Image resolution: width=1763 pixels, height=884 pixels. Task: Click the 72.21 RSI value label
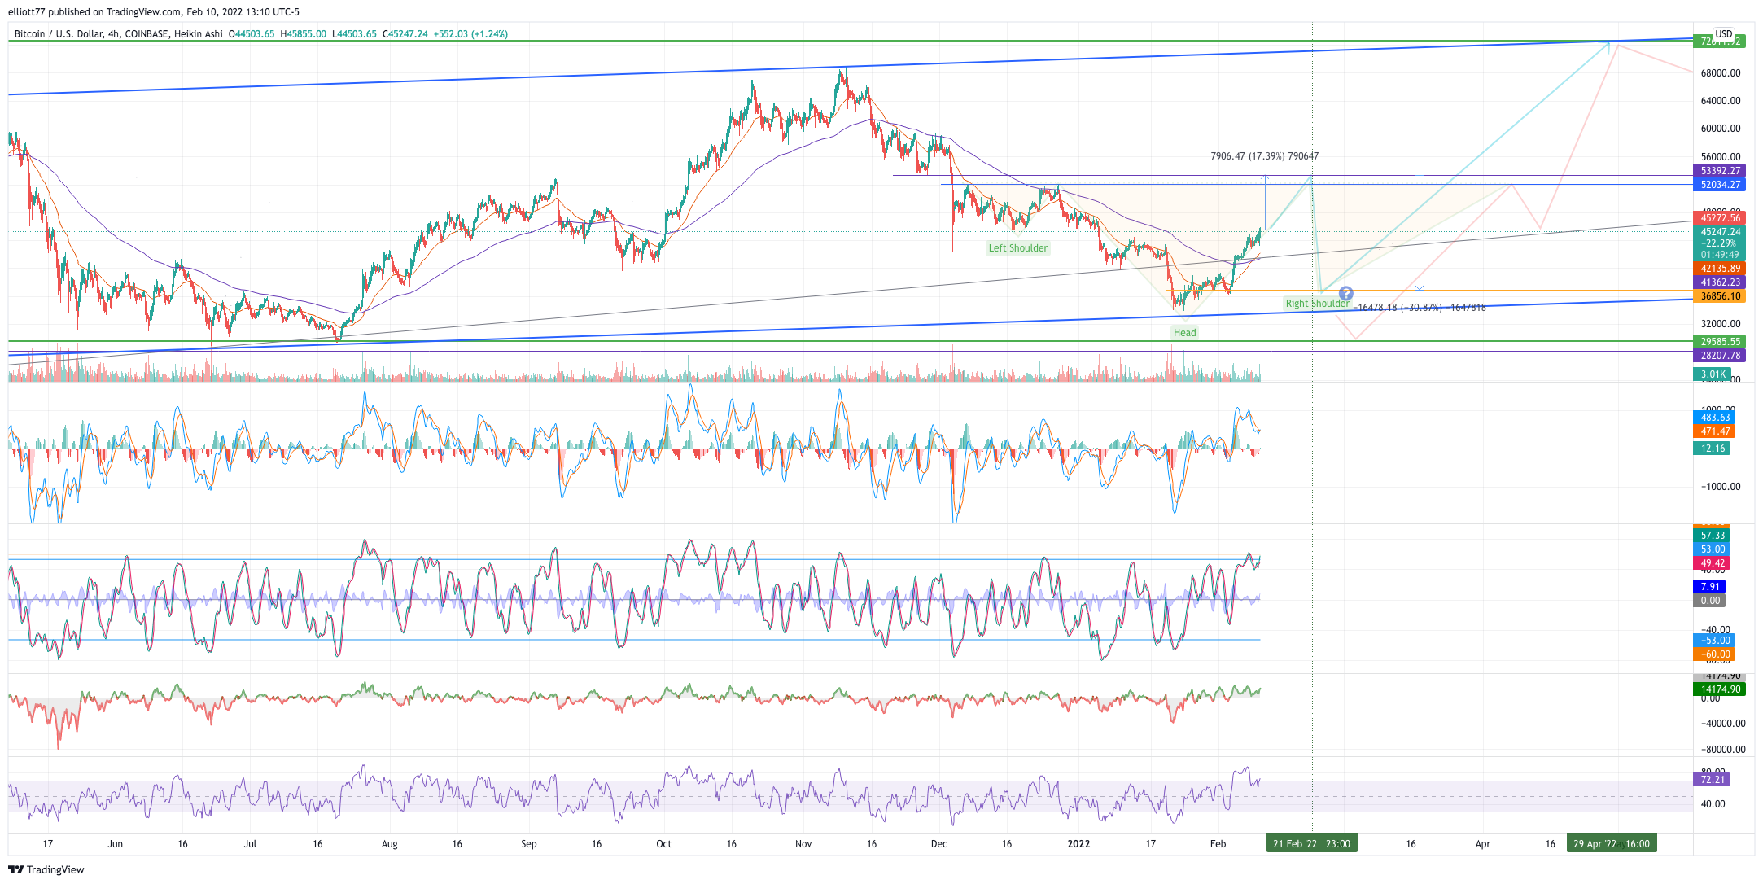point(1713,780)
